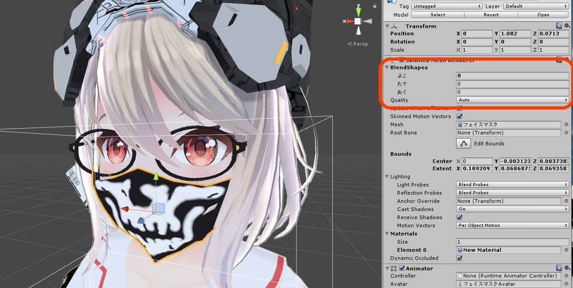The image size is (573, 288).
Task: Click the Bounds Extent X field
Action: pos(477,169)
